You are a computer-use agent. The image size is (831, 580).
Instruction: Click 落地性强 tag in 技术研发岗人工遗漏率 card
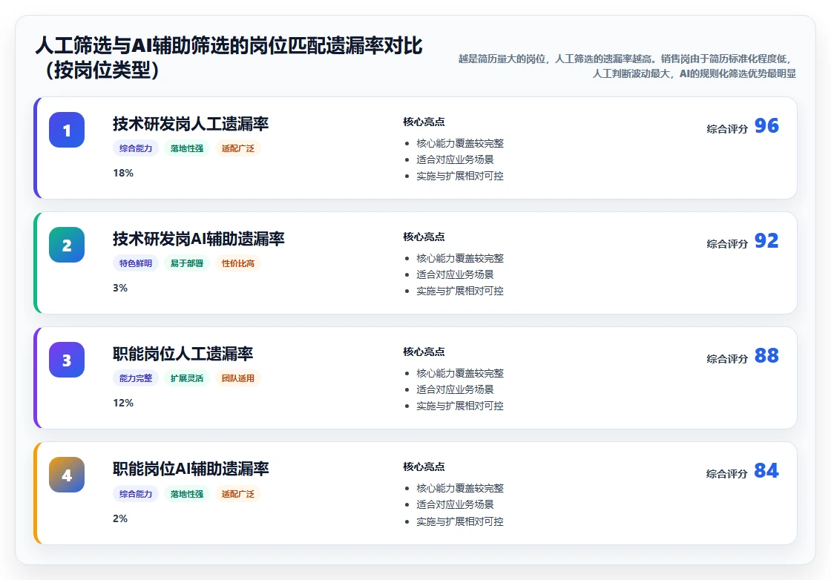coord(187,148)
